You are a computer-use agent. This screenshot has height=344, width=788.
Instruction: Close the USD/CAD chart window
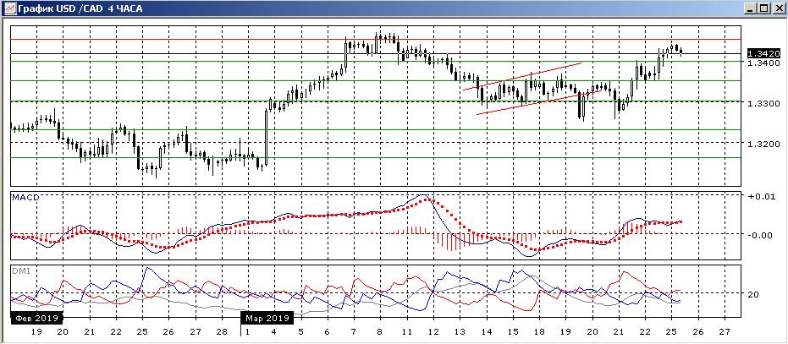point(779,8)
